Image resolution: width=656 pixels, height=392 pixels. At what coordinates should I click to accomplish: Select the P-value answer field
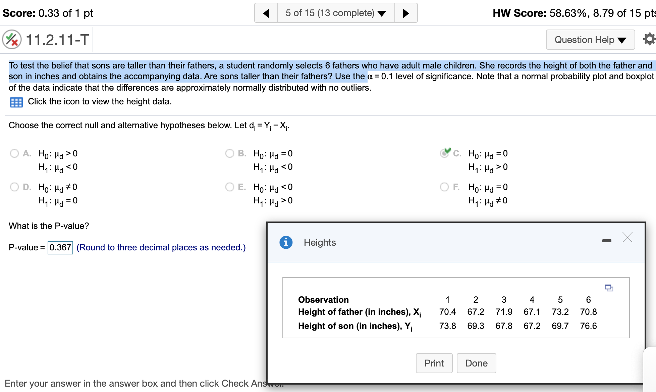[x=60, y=247]
